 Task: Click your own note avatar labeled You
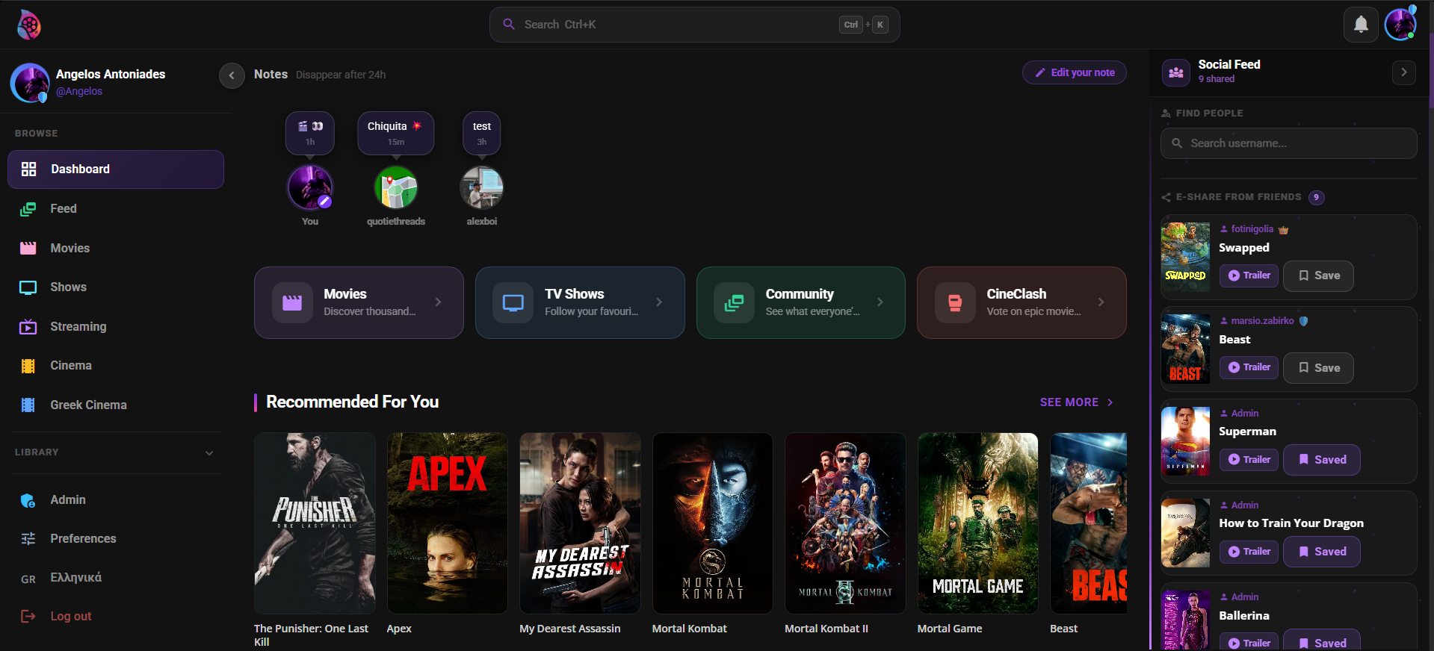coord(310,187)
